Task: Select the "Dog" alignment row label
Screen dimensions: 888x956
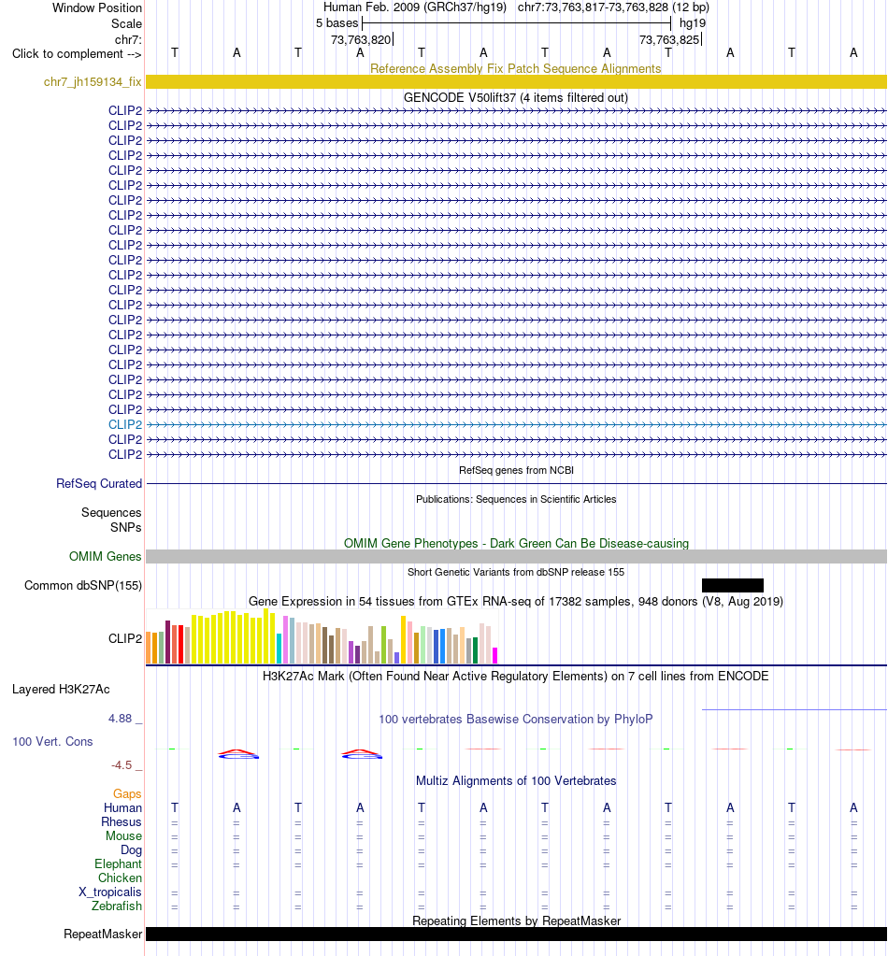Action: 131,849
